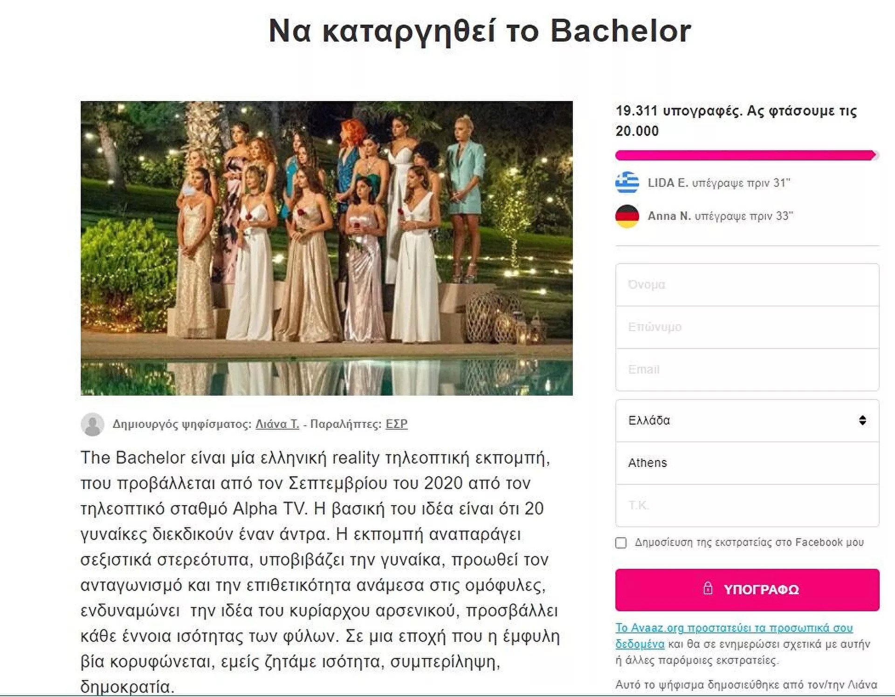Click the country dropdown arrows icon

pos(862,420)
